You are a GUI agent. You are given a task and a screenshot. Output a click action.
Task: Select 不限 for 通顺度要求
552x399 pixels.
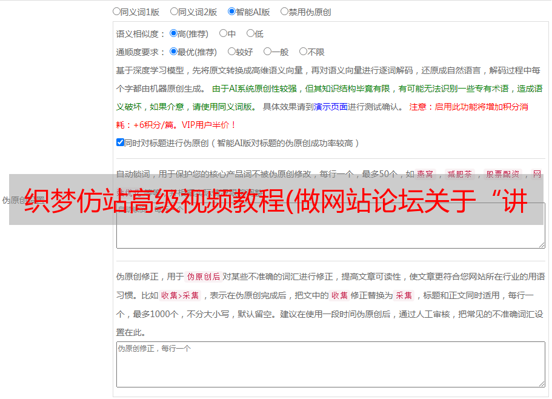click(x=303, y=52)
